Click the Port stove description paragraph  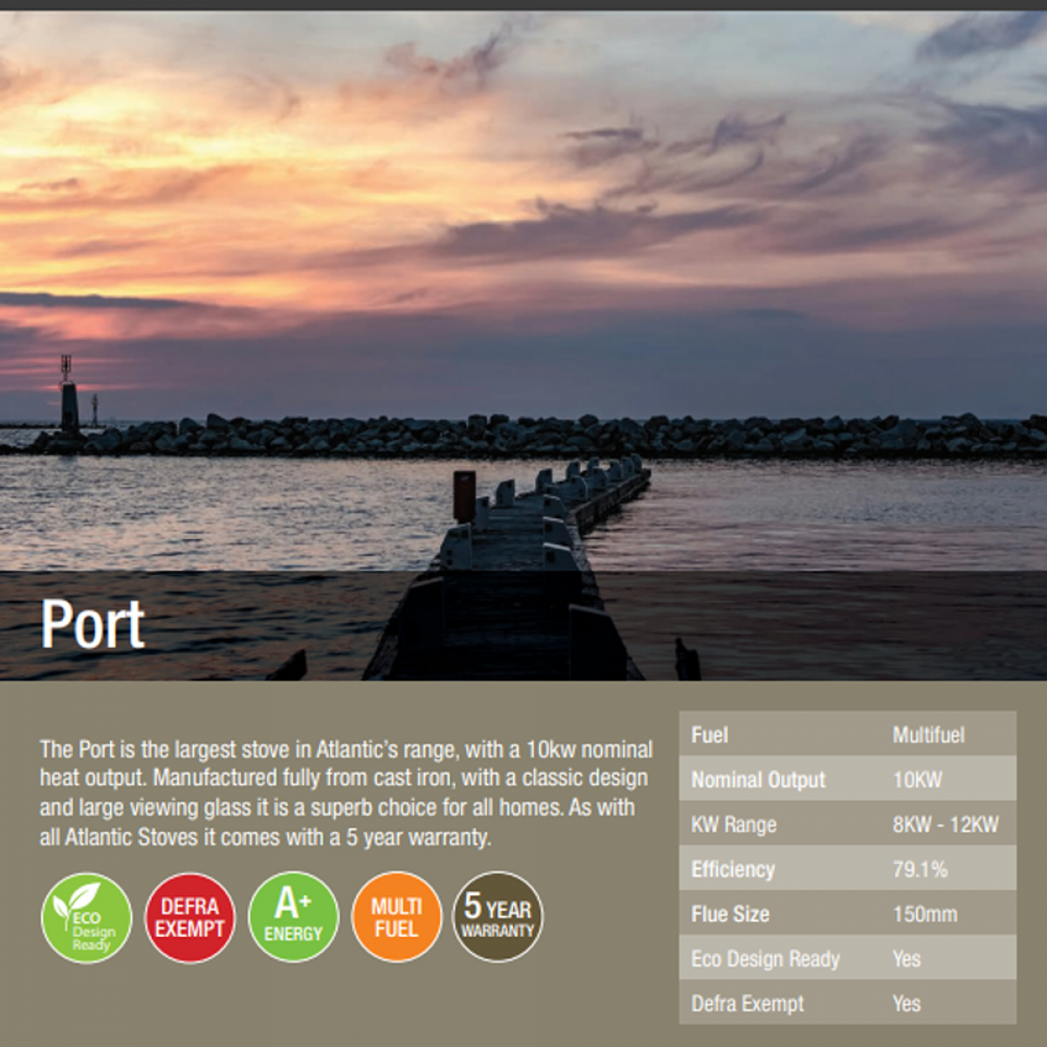(x=346, y=793)
